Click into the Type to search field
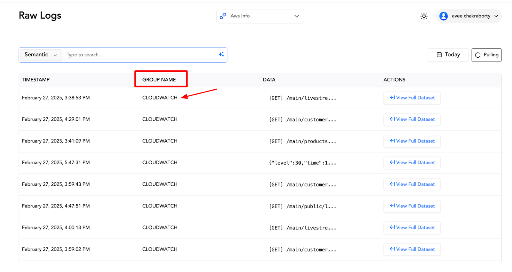Viewport: 512px width, 272px height. pyautogui.click(x=141, y=55)
